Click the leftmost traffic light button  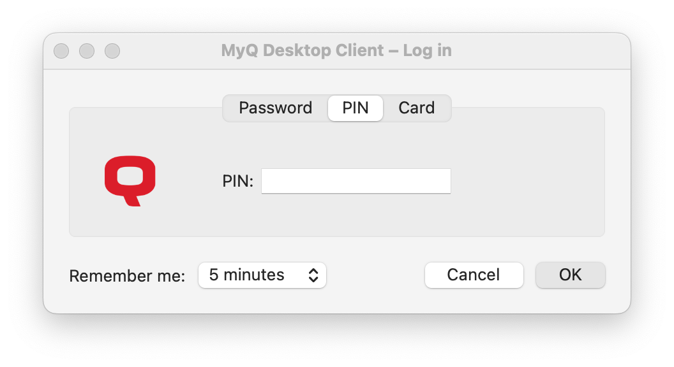point(61,50)
